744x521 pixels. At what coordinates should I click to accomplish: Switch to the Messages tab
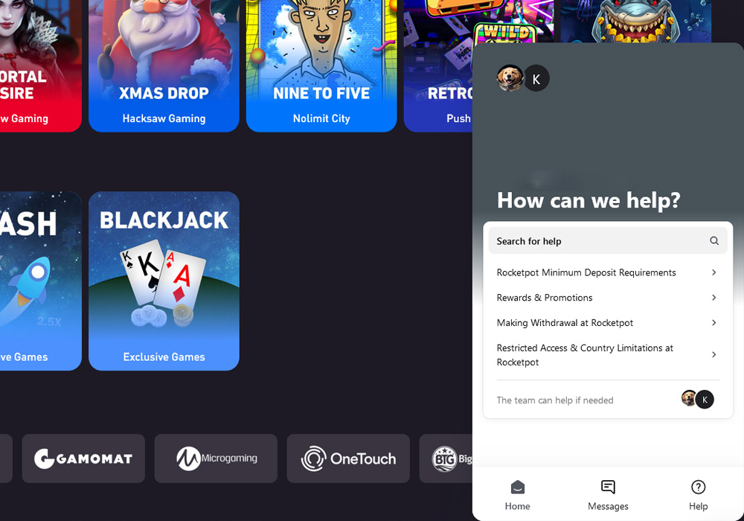608,495
